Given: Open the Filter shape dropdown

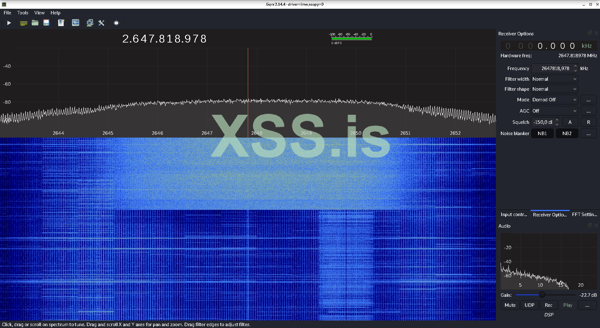Looking at the screenshot, I should 554,89.
